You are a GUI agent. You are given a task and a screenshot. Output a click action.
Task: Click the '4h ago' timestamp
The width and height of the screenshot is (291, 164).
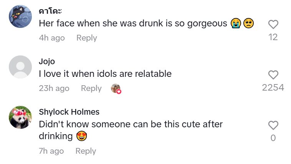(x=52, y=38)
